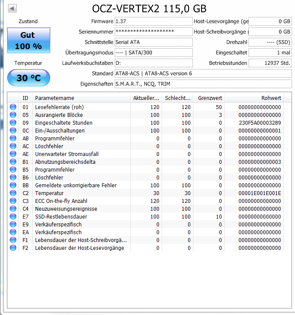Select the Neuzuweisungsereignisse parameter name

[66, 209]
